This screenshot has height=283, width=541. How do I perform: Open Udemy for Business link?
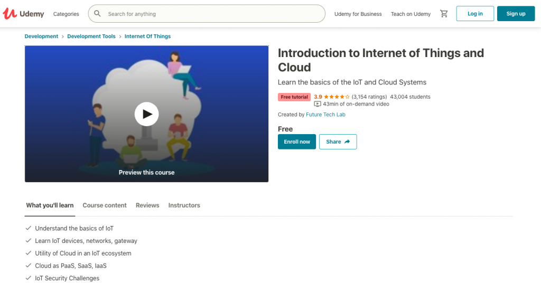point(358,14)
